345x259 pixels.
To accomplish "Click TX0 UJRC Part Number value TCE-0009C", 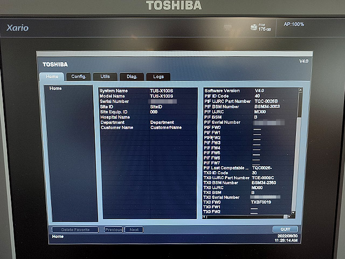I will pyautogui.click(x=263, y=178).
